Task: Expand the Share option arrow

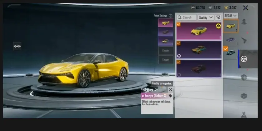Action: tap(156, 90)
